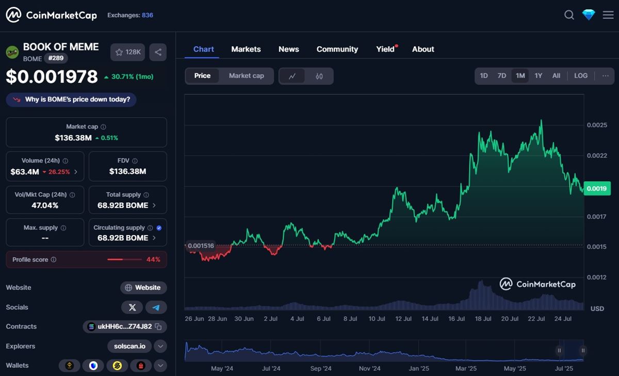Click the 0.001516 baseline price label

201,246
